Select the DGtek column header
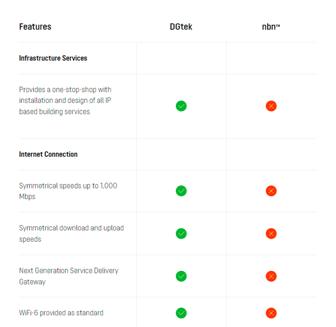Screen dimensions: 336x327 pos(181,27)
